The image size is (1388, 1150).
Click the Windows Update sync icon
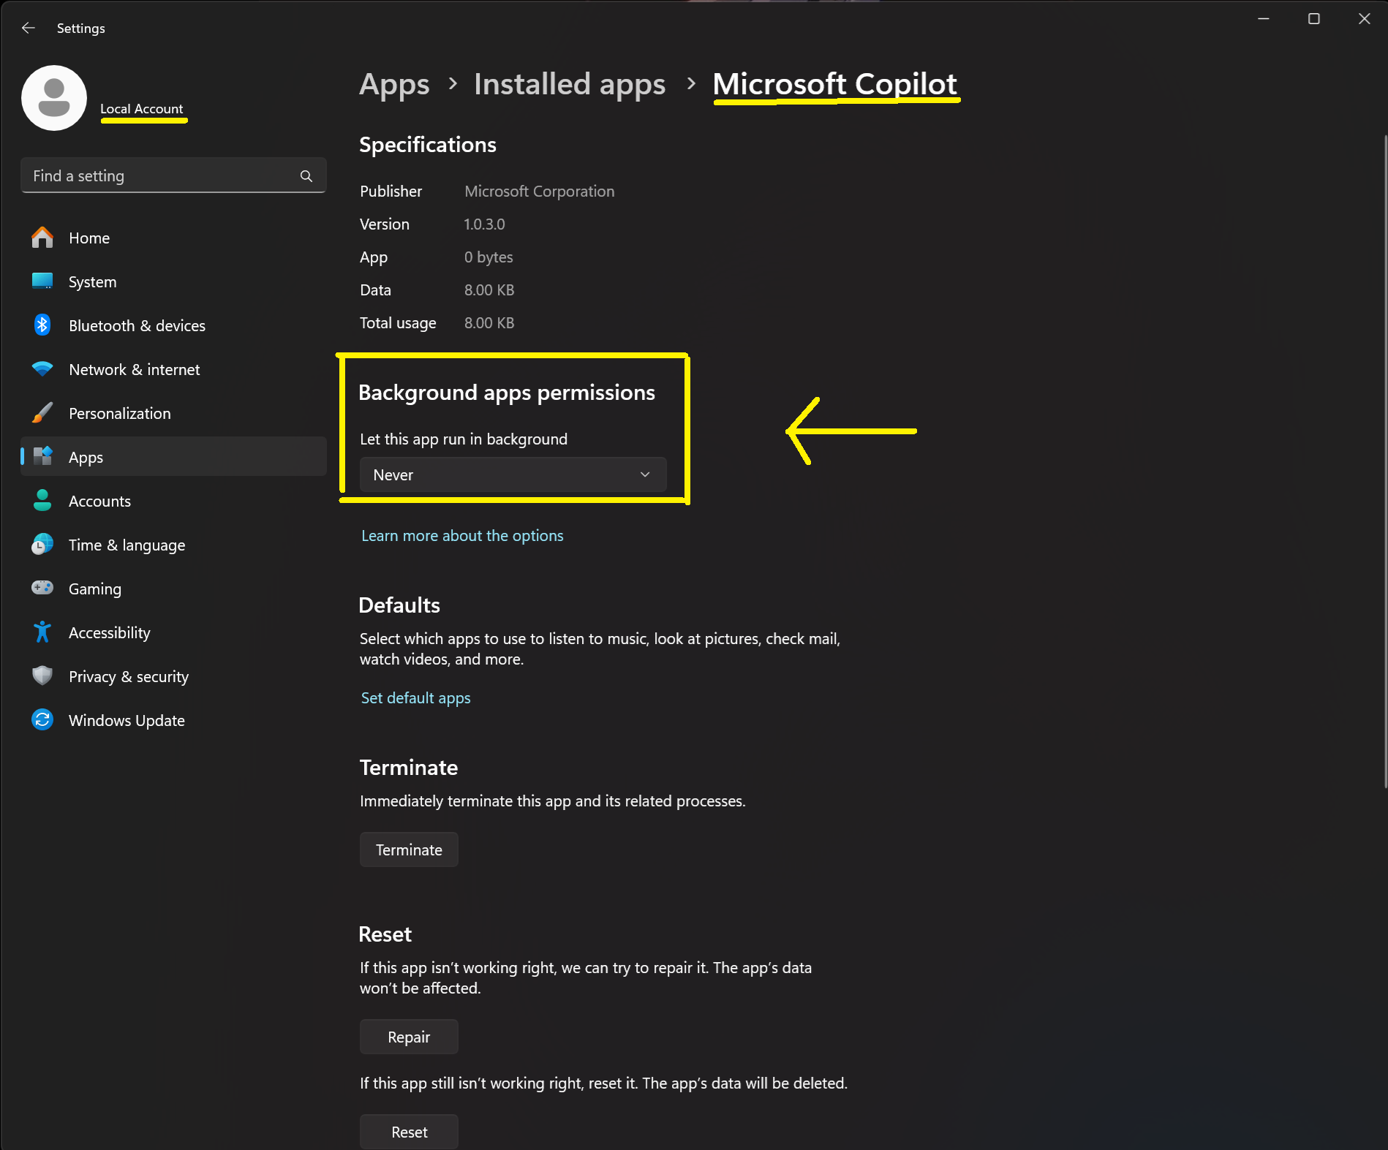[x=42, y=720]
